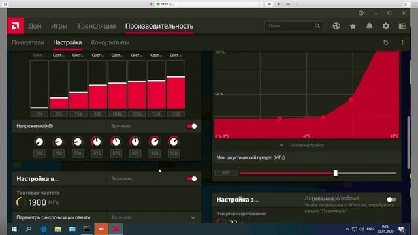
Task: Click the voltage knob below the 1124 bar
Action: click(154, 142)
